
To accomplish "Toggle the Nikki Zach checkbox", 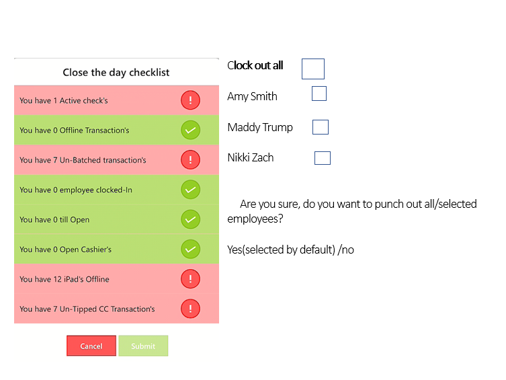I will pyautogui.click(x=323, y=158).
